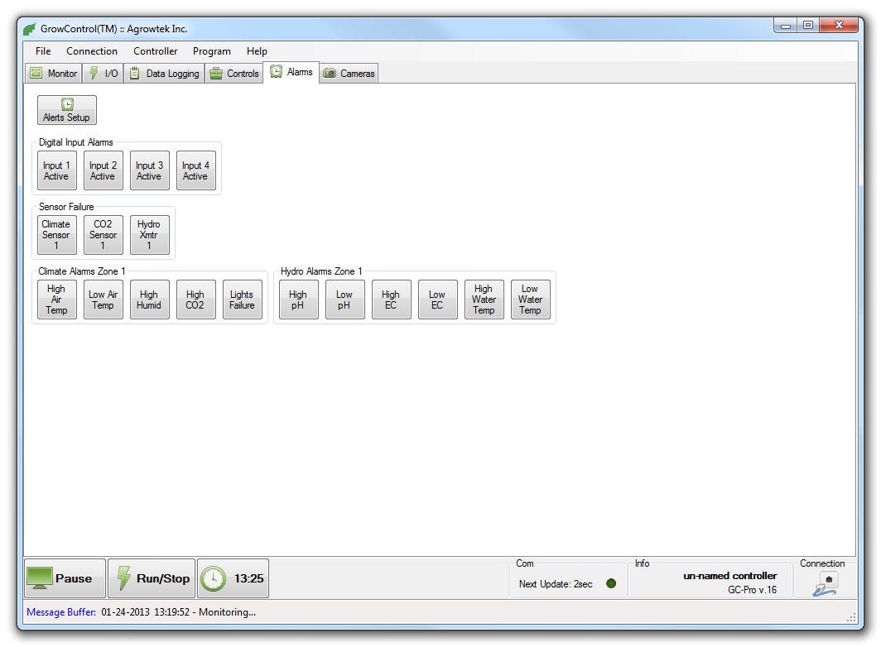Screen dimensions: 881x647
Task: Toggle the Input 1 Active alarm
Action: (56, 170)
